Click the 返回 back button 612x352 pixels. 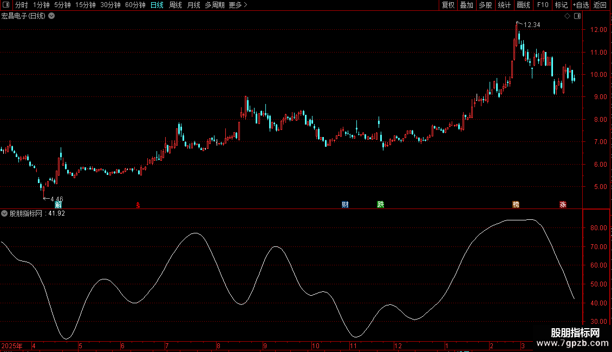point(600,5)
